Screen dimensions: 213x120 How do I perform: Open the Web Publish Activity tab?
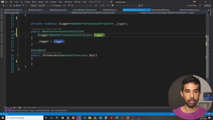coord(21,110)
